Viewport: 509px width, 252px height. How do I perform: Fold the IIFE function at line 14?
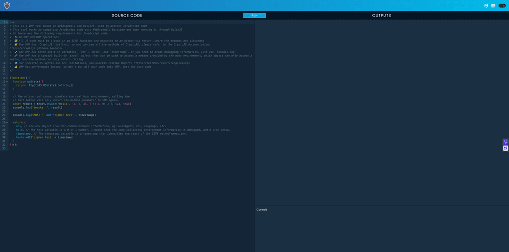(x=7, y=78)
